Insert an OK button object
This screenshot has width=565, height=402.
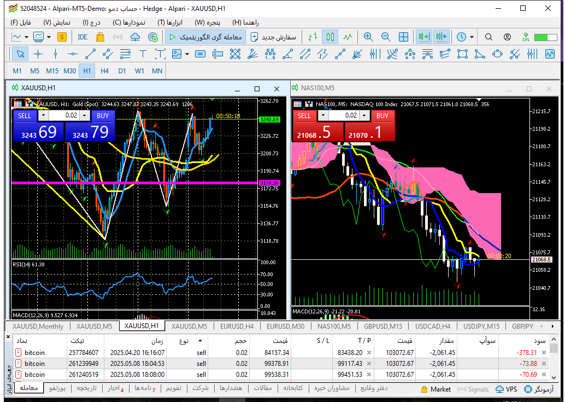tap(200, 54)
